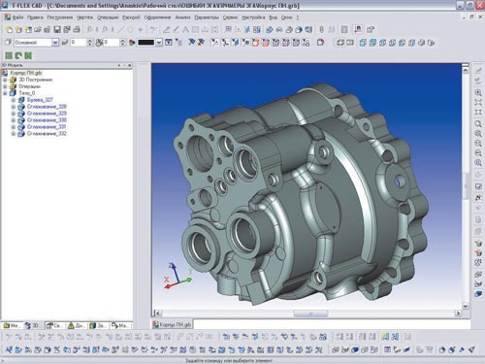Expand the 'Операции' tree node

(5, 86)
